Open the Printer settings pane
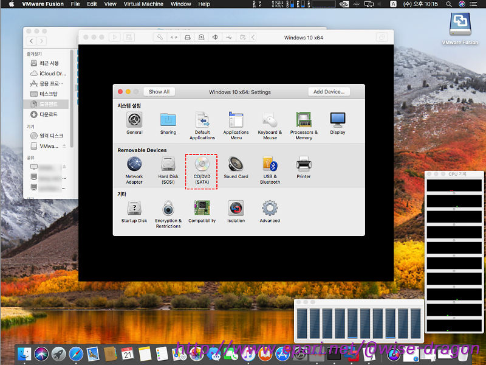Viewport: 486px width, 365px height. point(303,168)
